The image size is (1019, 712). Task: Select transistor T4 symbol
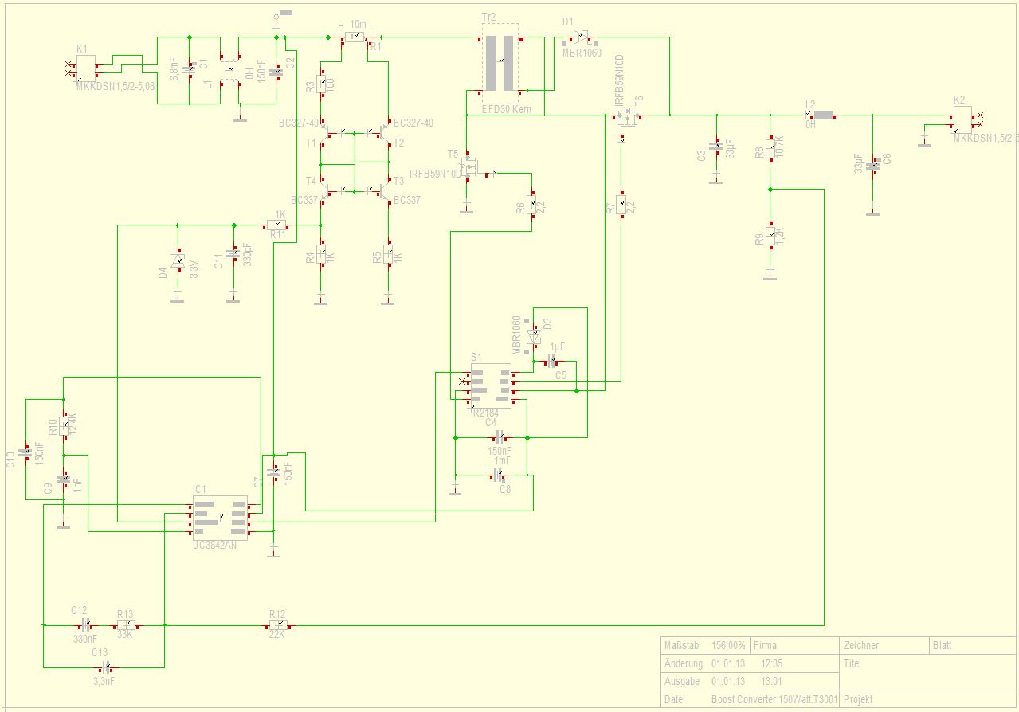coord(328,190)
